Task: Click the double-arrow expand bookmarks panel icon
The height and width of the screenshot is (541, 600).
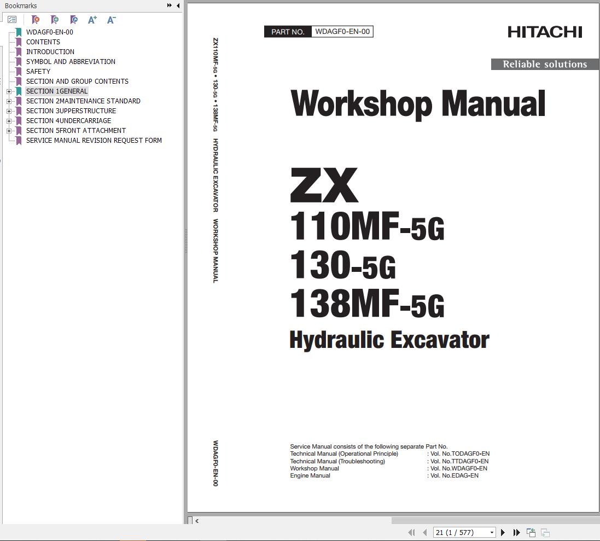Action: coord(170,5)
